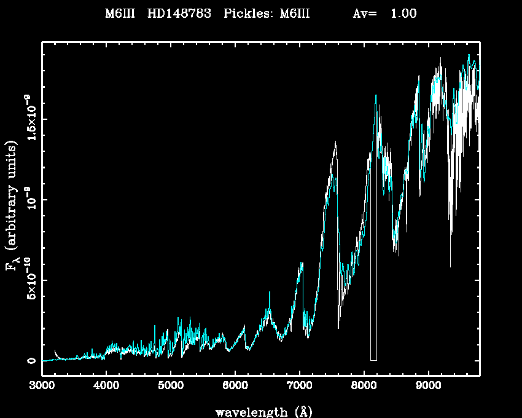This screenshot has height=418, width=522.
Task: Click the 6000 wavelength tick label
Action: 235,386
